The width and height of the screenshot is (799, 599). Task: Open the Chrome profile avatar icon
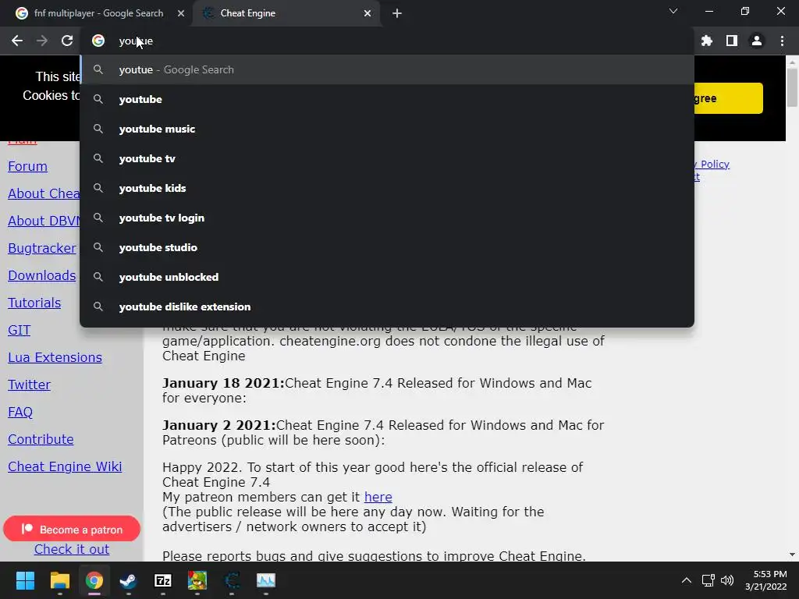pos(757,41)
